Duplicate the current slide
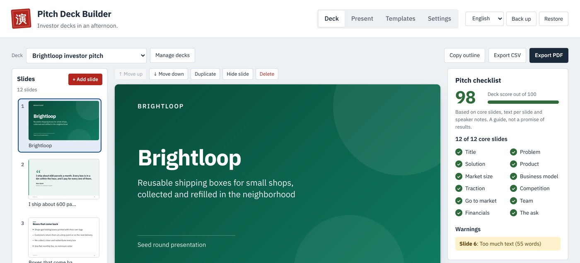580x263 pixels. 205,74
